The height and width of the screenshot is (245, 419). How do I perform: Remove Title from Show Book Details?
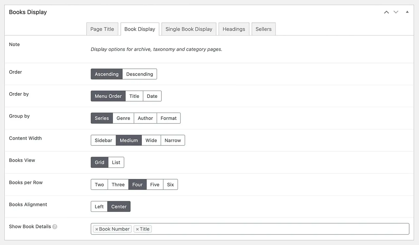[138, 229]
